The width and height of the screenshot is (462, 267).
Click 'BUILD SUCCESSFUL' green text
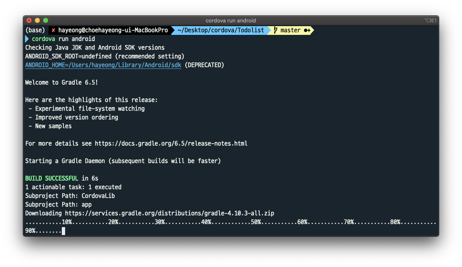tap(51, 178)
